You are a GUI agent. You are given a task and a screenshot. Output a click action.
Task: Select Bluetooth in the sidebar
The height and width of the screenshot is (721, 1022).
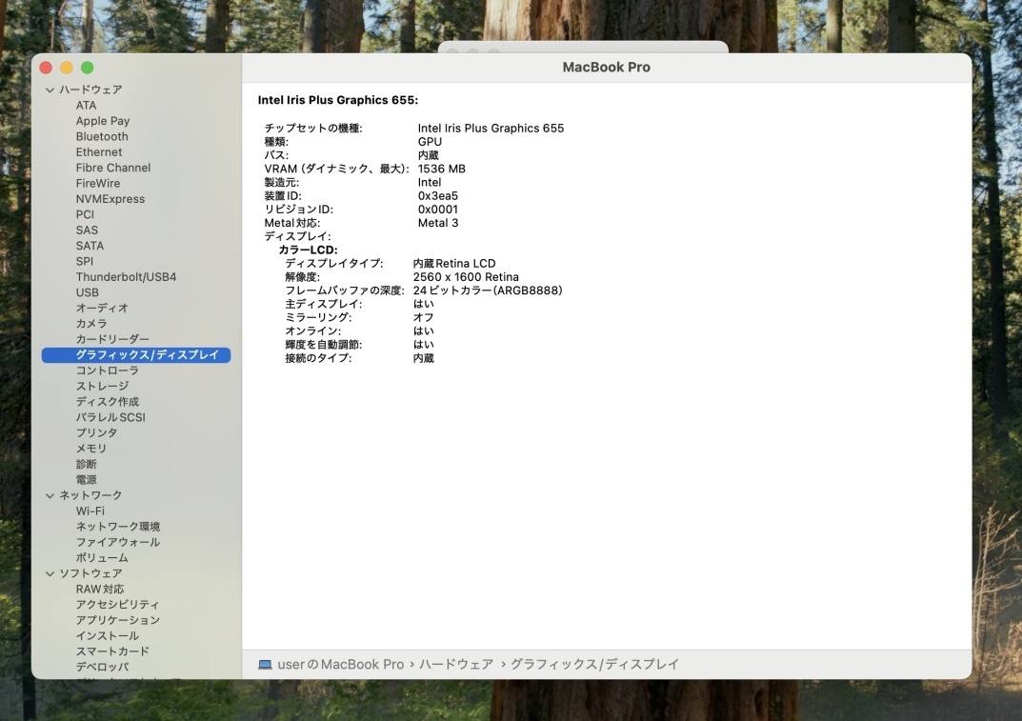(102, 136)
